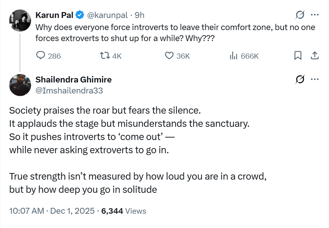Open the view analytics icon showing 666K
This screenshot has height=228, width=329.
pyautogui.click(x=233, y=56)
